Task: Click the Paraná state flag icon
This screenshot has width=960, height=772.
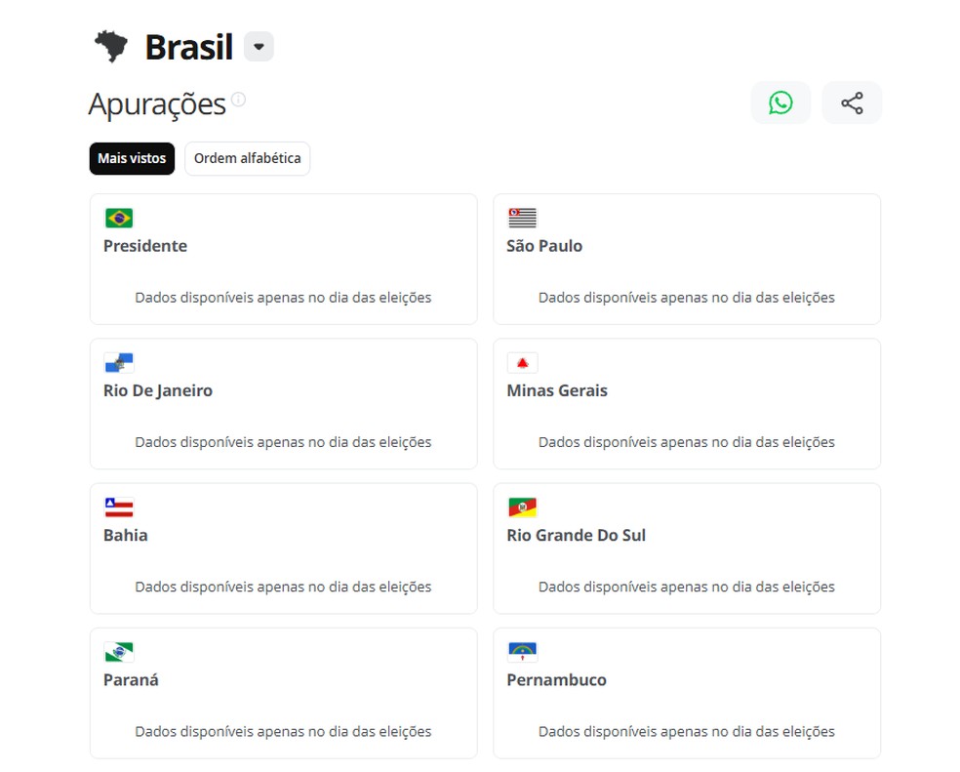Action: point(119,652)
